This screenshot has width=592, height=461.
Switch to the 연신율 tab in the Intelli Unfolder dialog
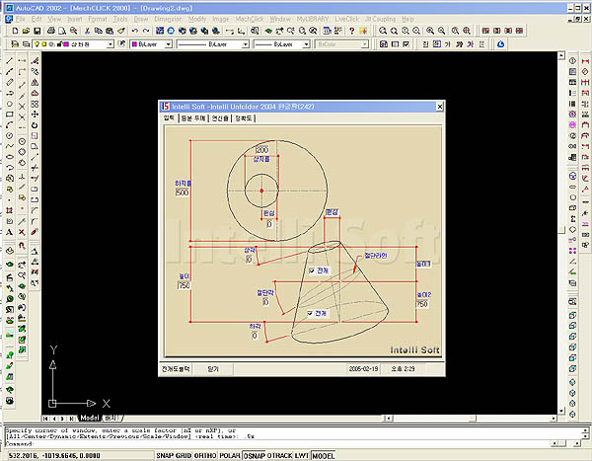[x=220, y=118]
